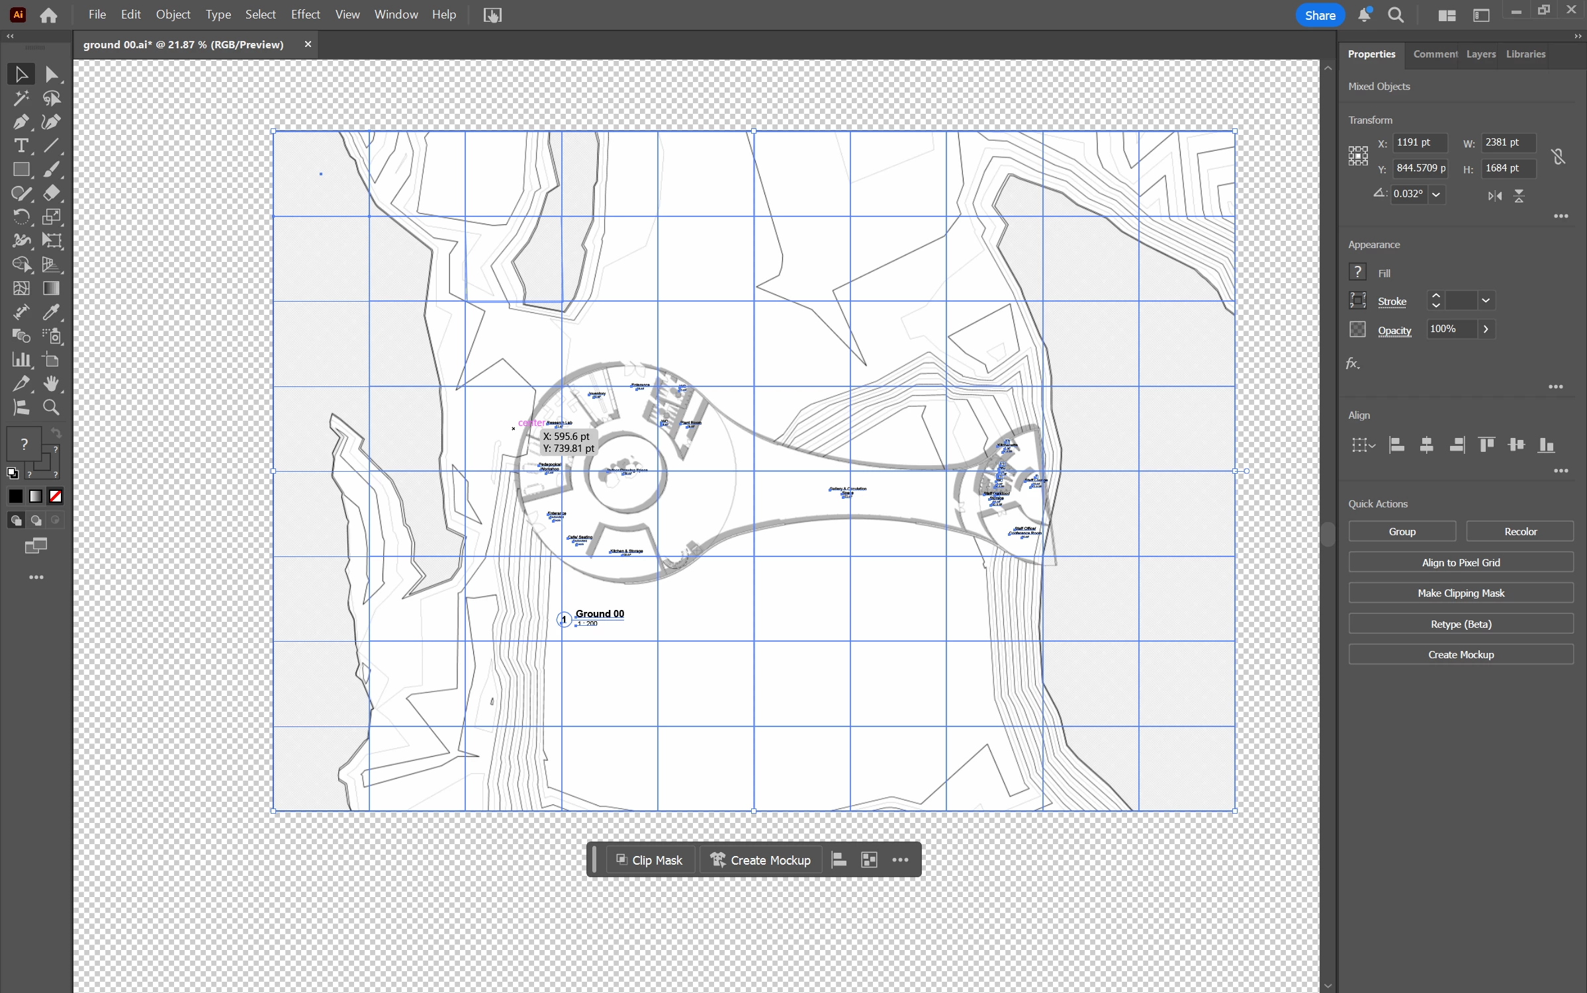Viewport: 1587px width, 993px height.
Task: Expand the Opacity slider arrow
Action: coord(1486,329)
